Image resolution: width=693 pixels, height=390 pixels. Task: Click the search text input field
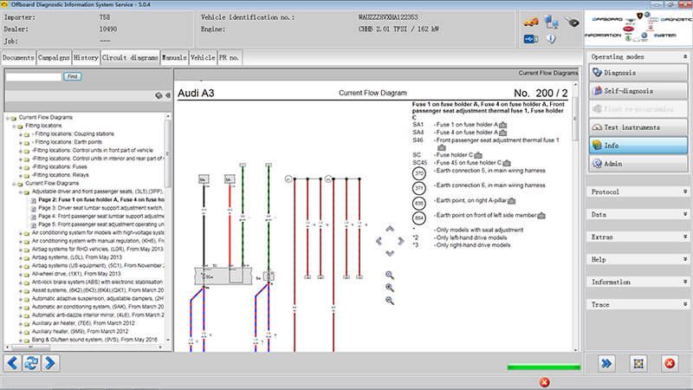coord(34,77)
